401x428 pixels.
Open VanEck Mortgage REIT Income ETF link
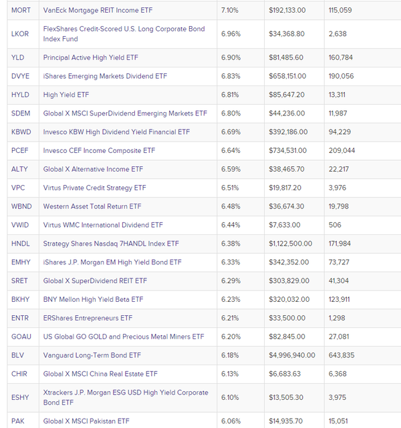(x=98, y=11)
